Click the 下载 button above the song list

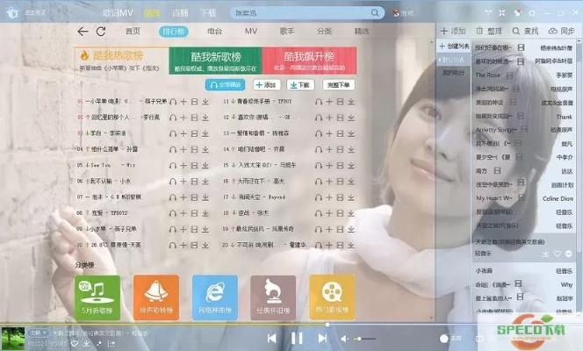click(x=299, y=85)
